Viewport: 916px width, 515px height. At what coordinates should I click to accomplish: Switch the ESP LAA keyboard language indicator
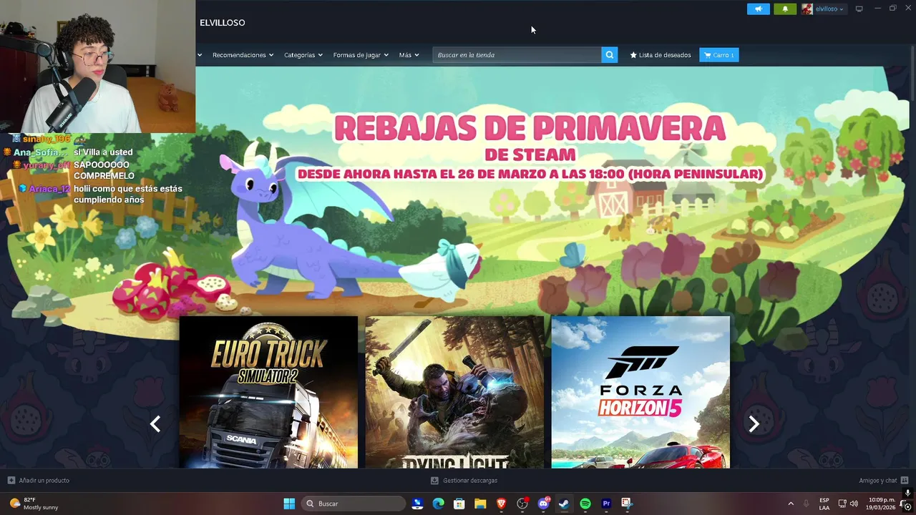pyautogui.click(x=824, y=504)
